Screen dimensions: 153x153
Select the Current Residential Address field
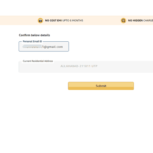click(x=86, y=67)
